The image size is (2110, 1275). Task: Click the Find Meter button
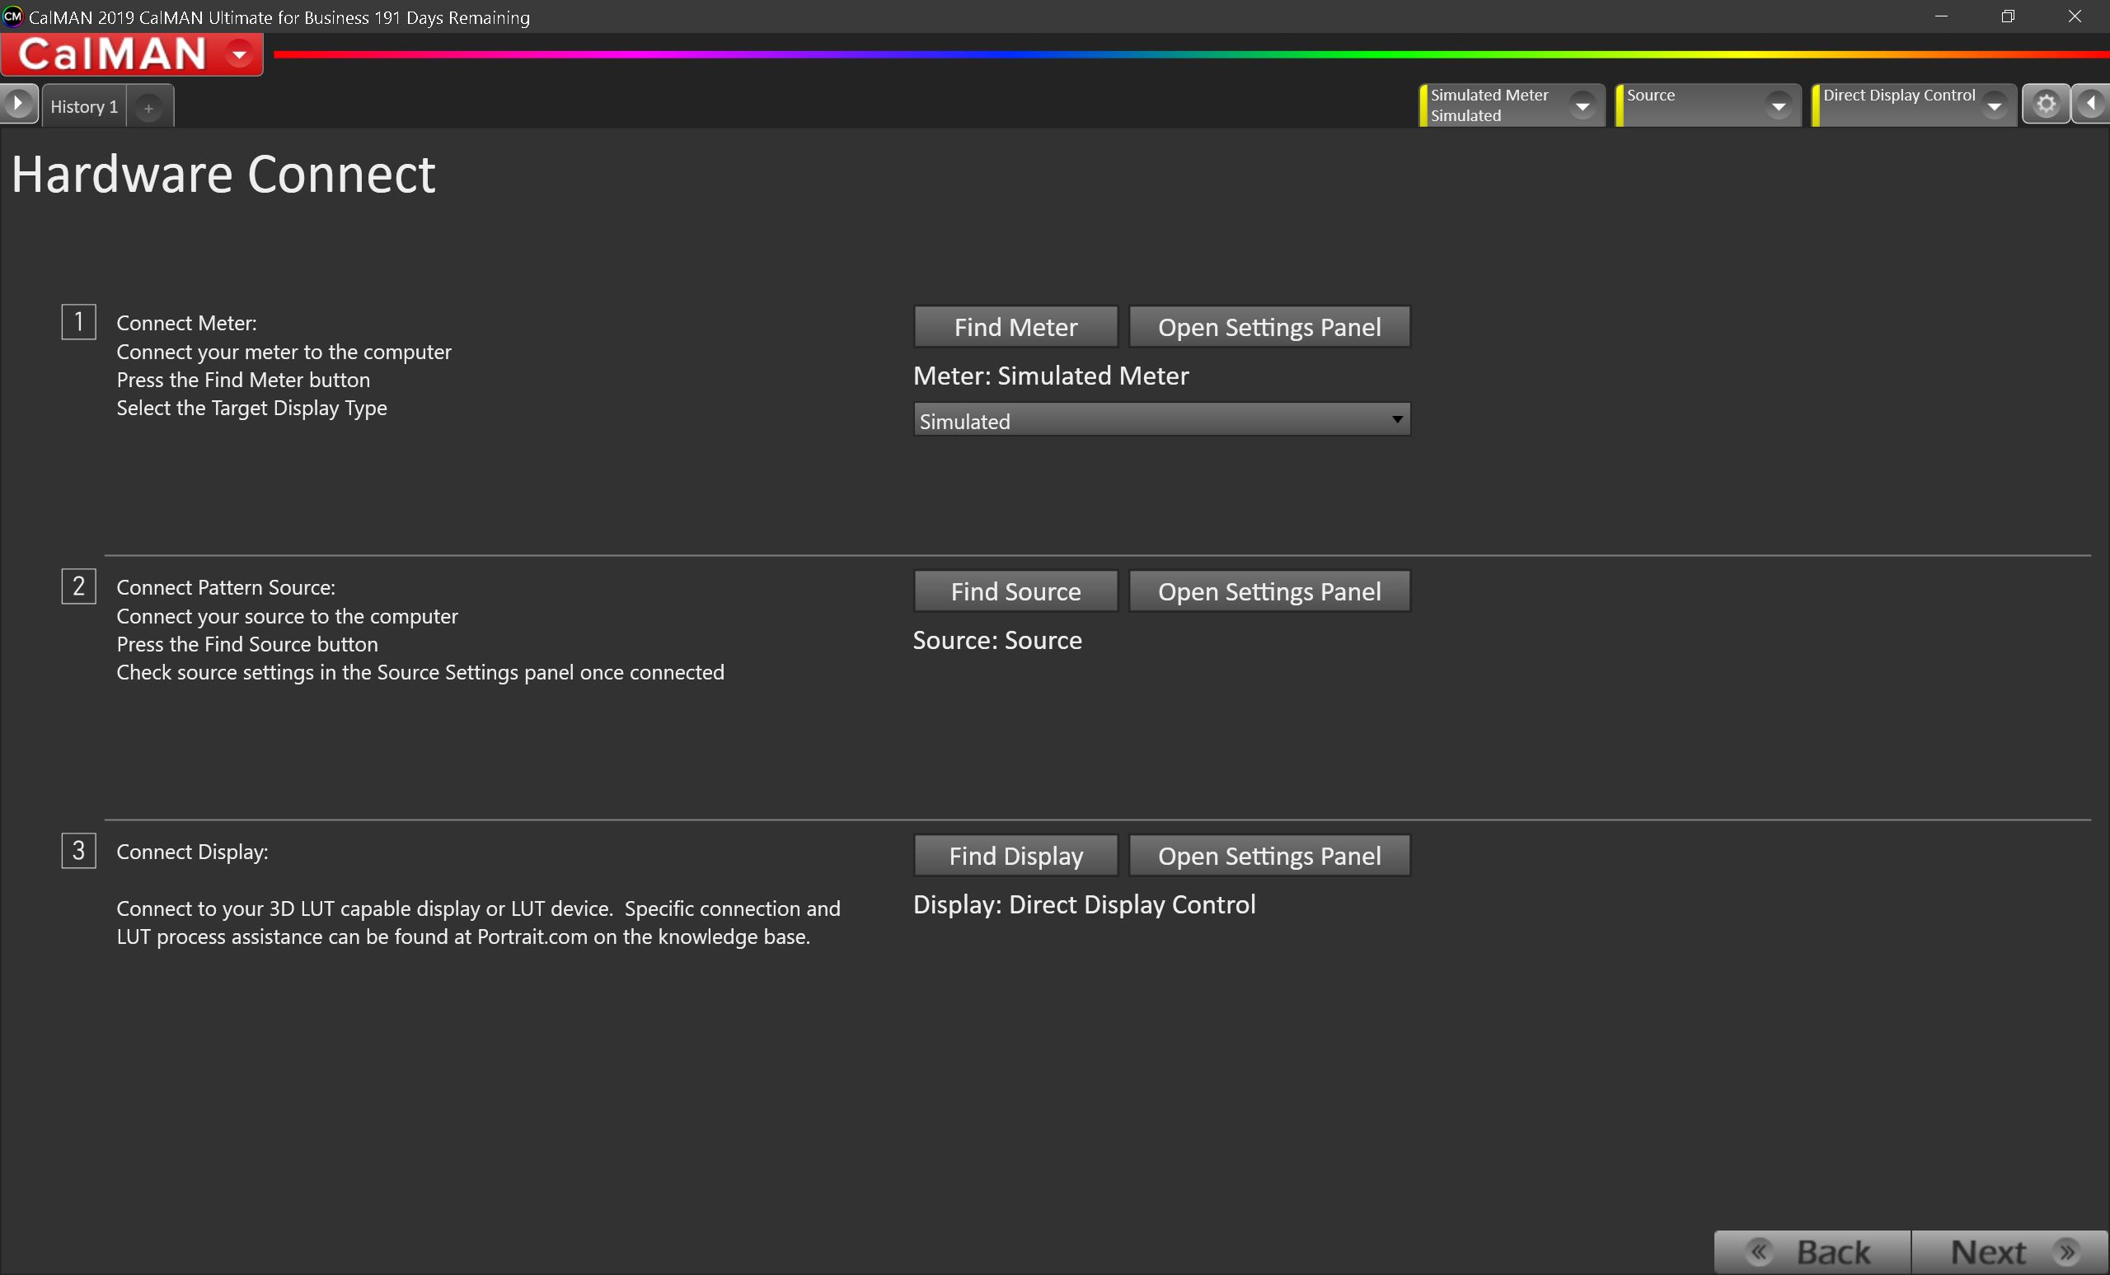tap(1015, 327)
